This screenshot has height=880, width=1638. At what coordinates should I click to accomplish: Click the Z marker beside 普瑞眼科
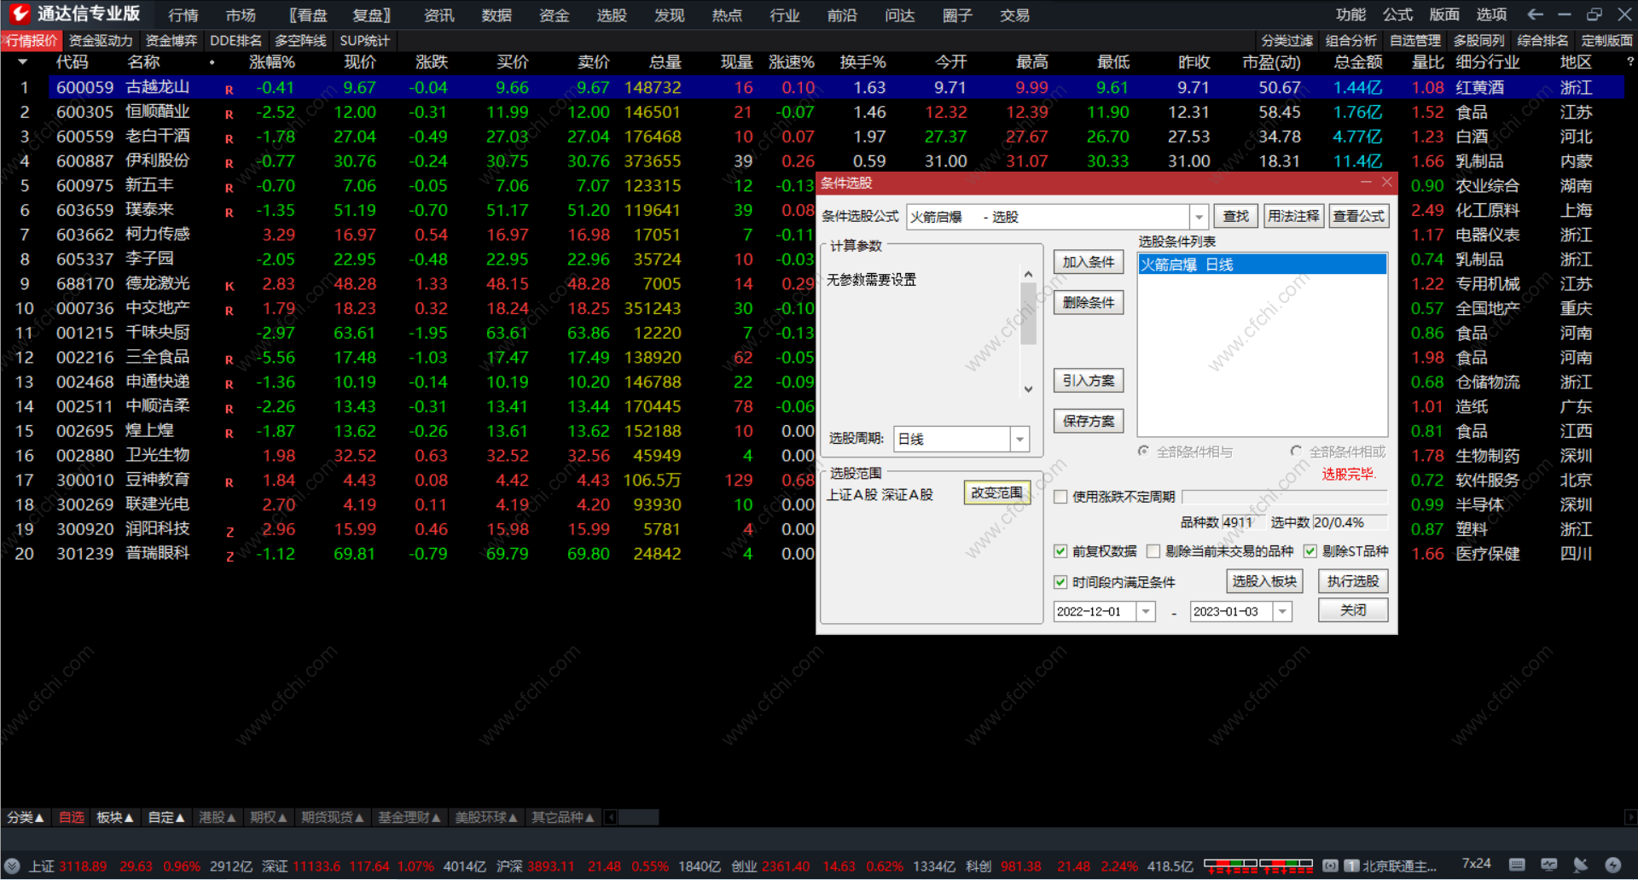pos(229,557)
